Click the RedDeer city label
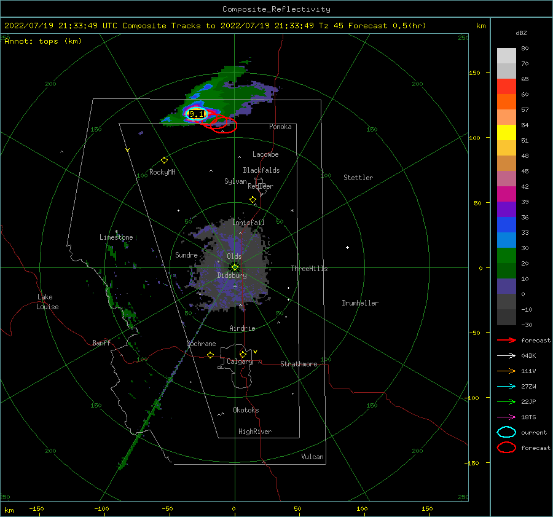Image resolution: width=553 pixels, height=517 pixels. click(261, 186)
